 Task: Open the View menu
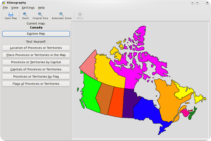tap(15, 8)
